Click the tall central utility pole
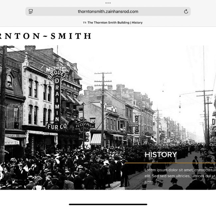 point(103,111)
